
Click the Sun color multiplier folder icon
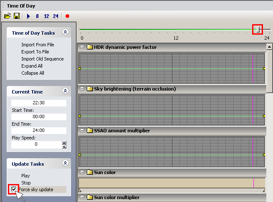[x=90, y=197]
